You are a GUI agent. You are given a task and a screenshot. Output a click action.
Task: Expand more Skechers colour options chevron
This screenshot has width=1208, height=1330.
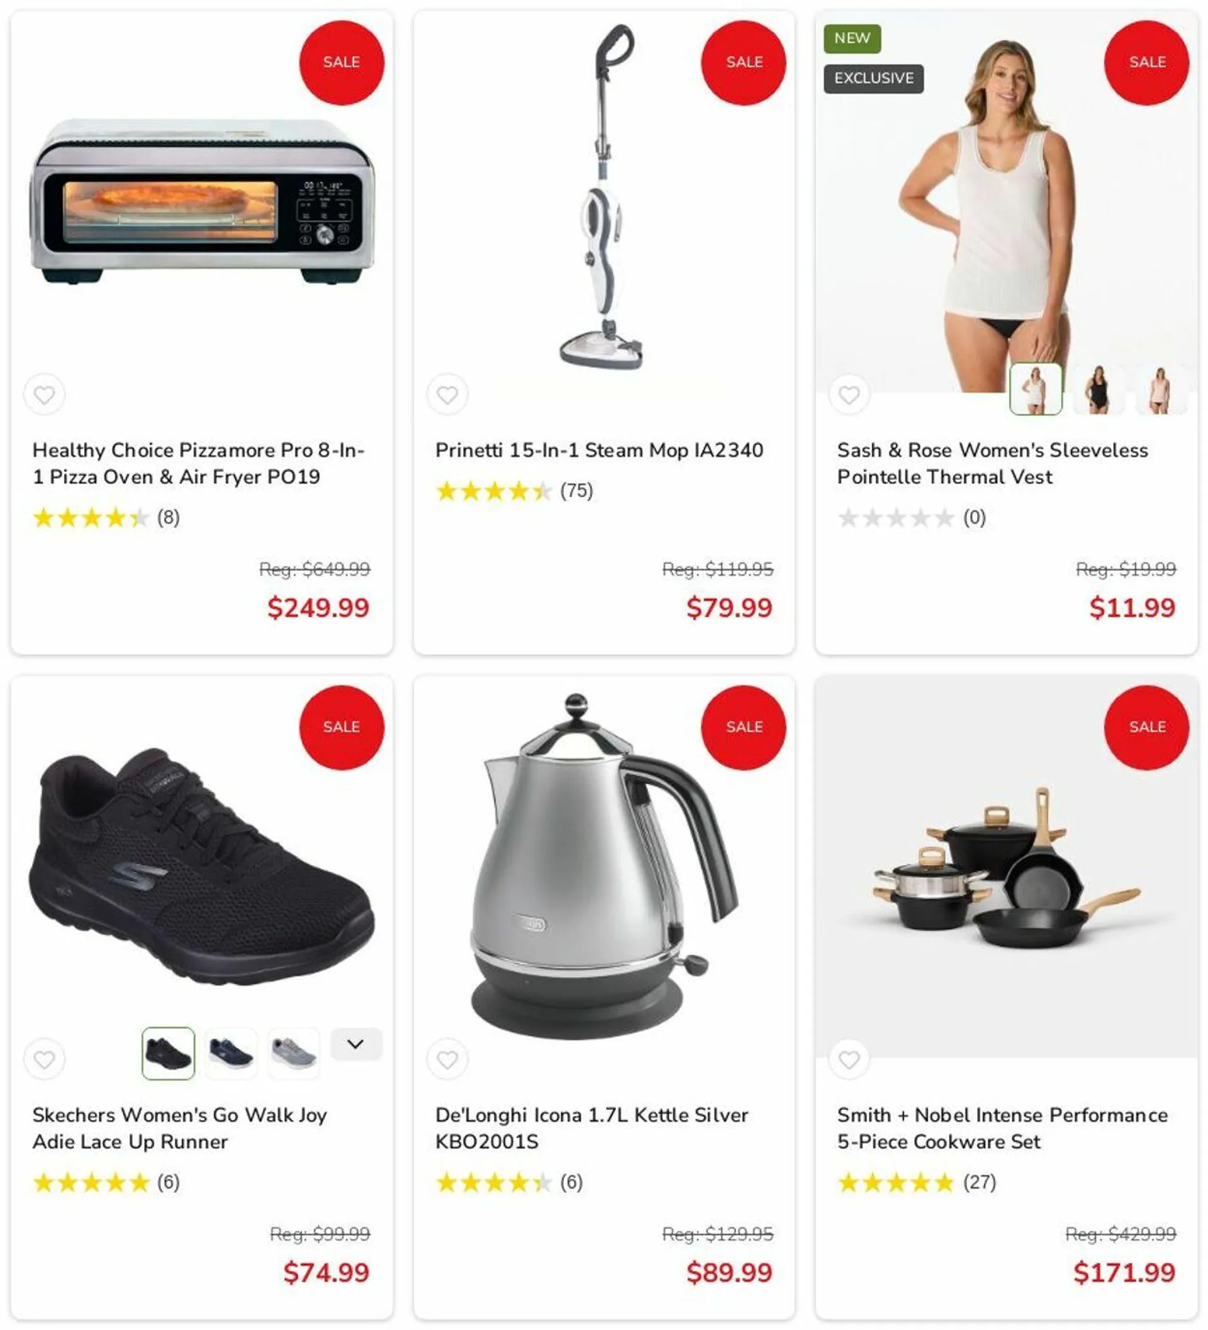coord(355,1044)
